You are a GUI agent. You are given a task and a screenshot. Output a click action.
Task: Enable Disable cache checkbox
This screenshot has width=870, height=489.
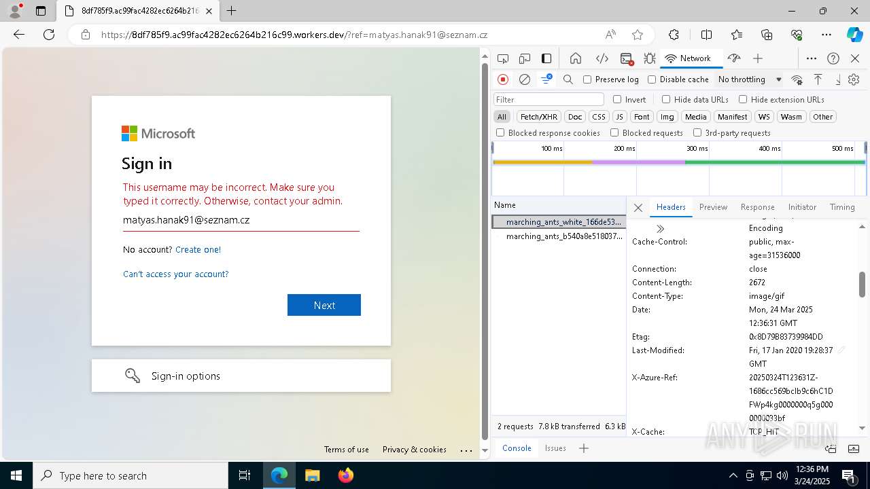pos(652,79)
